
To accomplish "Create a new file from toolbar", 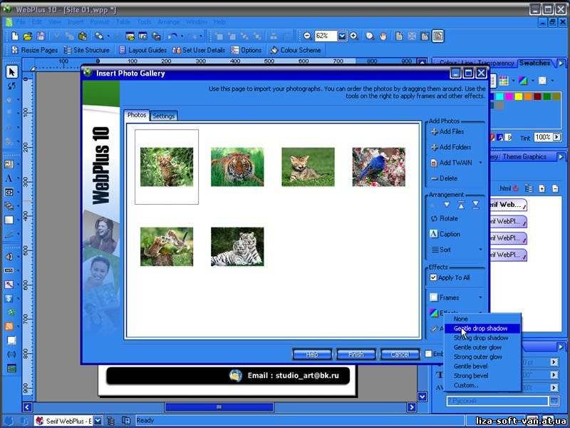I will [x=15, y=36].
